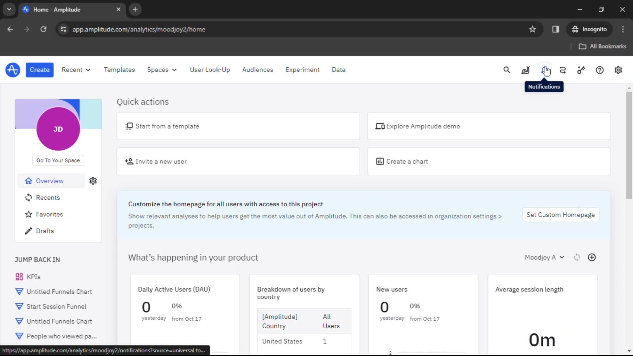633x356 pixels.
Task: Select Start from a template card
Action: [238, 126]
